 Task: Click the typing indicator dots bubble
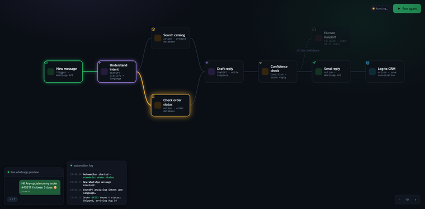pyautogui.click(x=12, y=199)
